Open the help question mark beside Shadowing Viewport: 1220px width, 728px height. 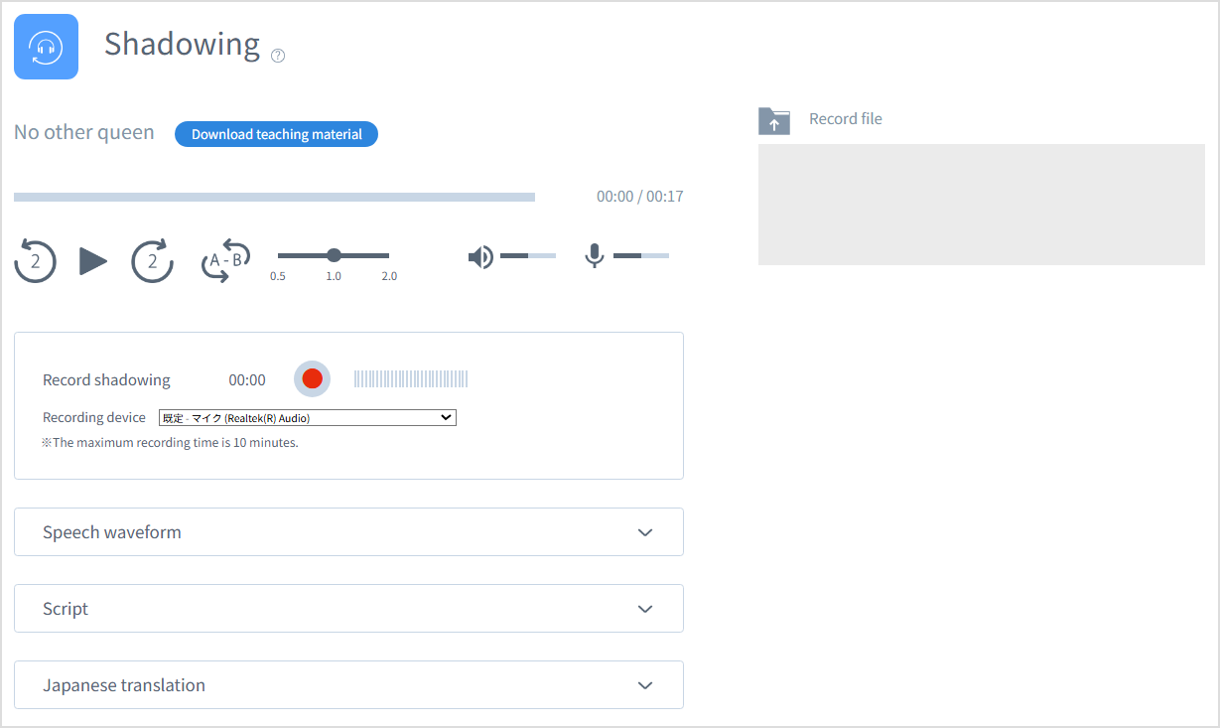pyautogui.click(x=278, y=56)
